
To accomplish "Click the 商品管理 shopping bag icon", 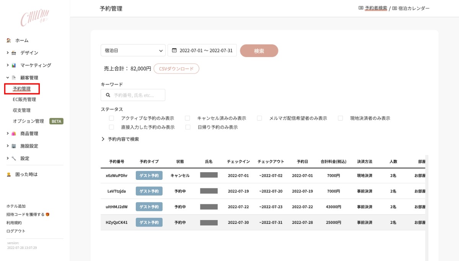I will 14,134.
